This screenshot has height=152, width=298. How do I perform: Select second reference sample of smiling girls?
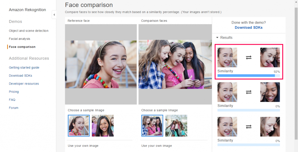pos(103,126)
